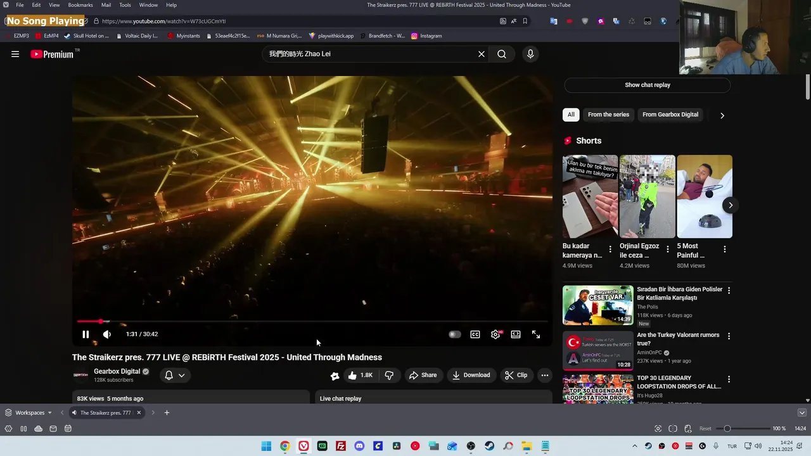811x456 pixels.
Task: Open the Windows Start button
Action: coord(266,446)
